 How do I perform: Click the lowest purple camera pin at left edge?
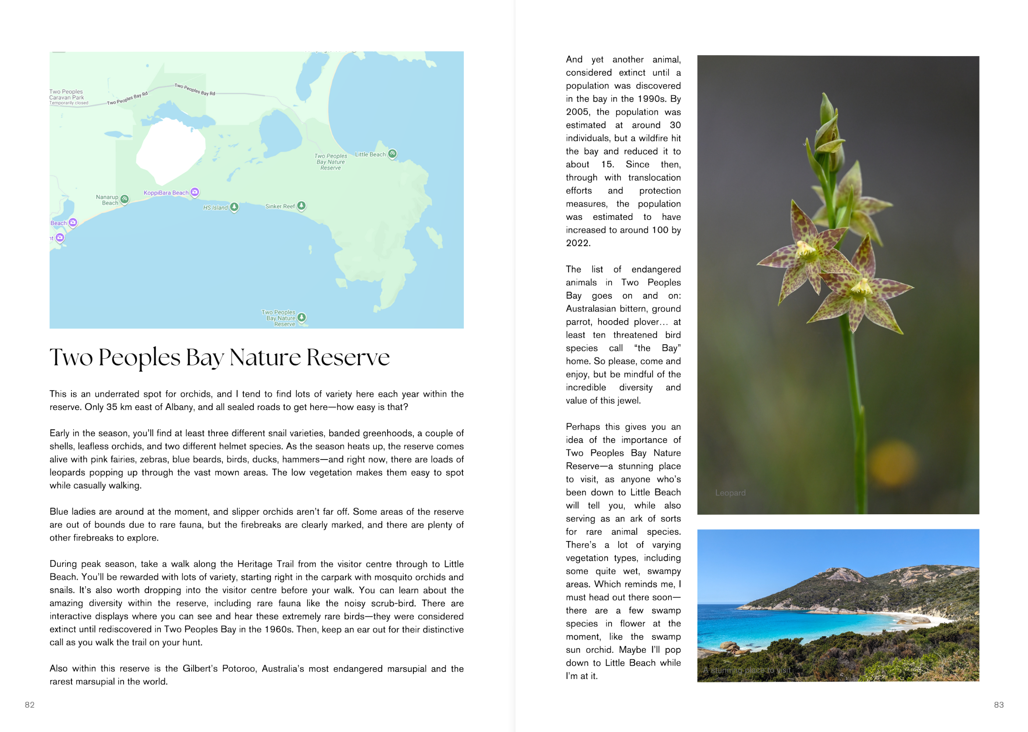[x=60, y=237]
